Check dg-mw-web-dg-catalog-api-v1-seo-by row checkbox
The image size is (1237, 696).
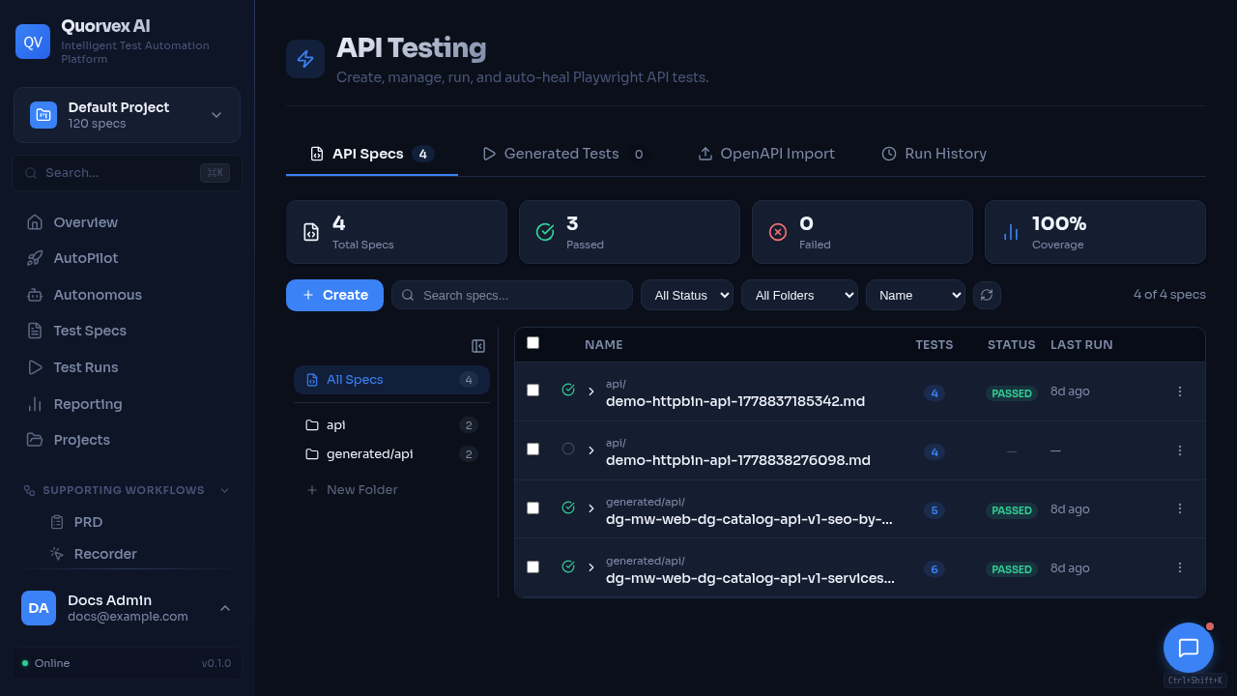pos(532,507)
